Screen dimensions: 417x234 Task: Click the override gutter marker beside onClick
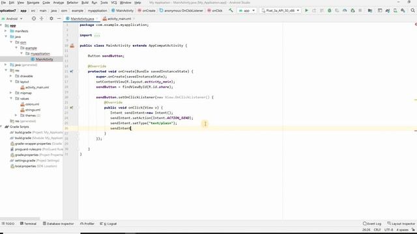72,108
